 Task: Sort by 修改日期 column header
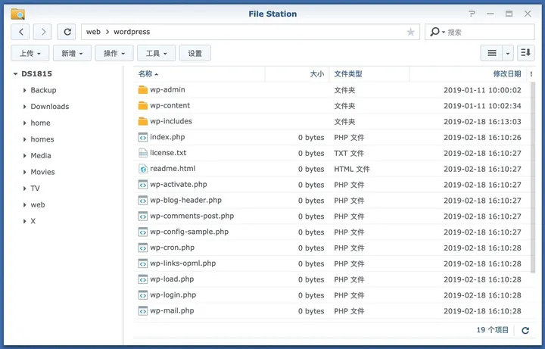click(506, 74)
